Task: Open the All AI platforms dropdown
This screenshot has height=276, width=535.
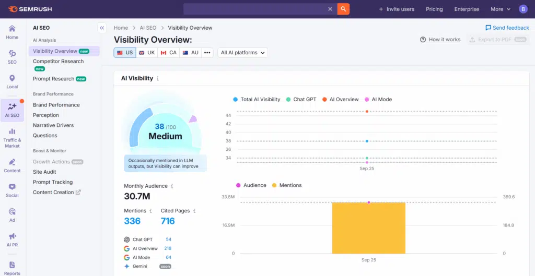Action: [x=242, y=53]
